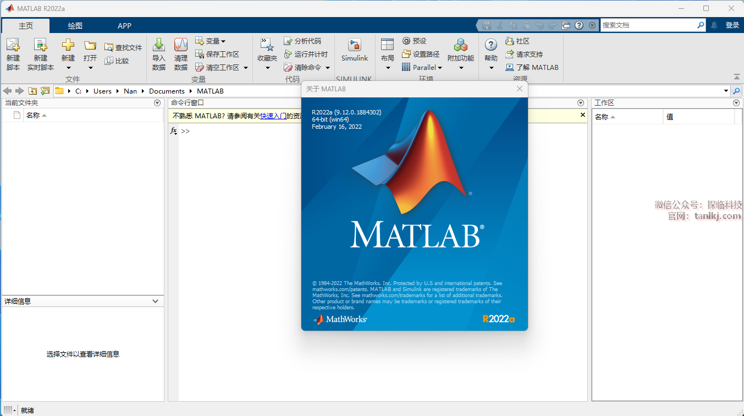Open the 命令行窗口 panel actions menu
The height and width of the screenshot is (416, 744).
[581, 103]
